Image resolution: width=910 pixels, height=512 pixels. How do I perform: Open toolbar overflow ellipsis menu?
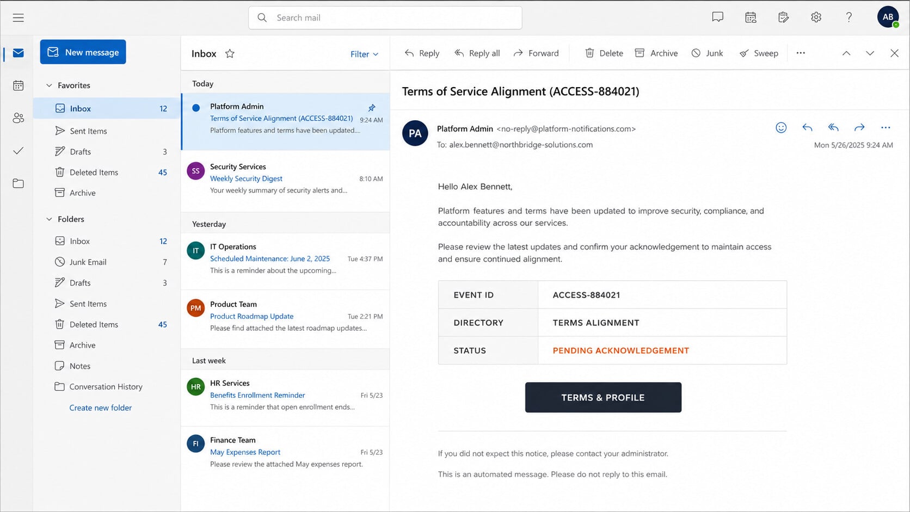point(801,53)
